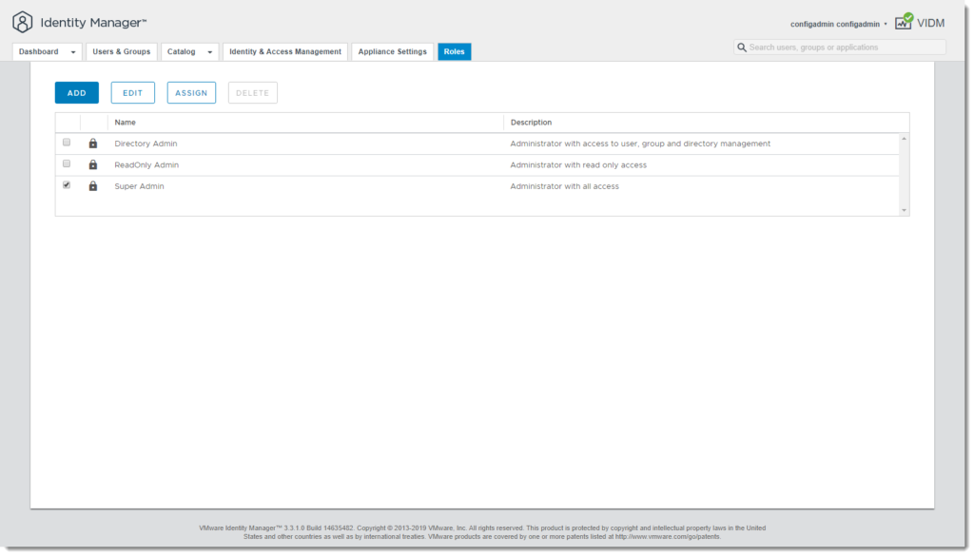Open the configadmin user menu
Image resolution: width=974 pixels, height=556 pixels.
(x=839, y=24)
